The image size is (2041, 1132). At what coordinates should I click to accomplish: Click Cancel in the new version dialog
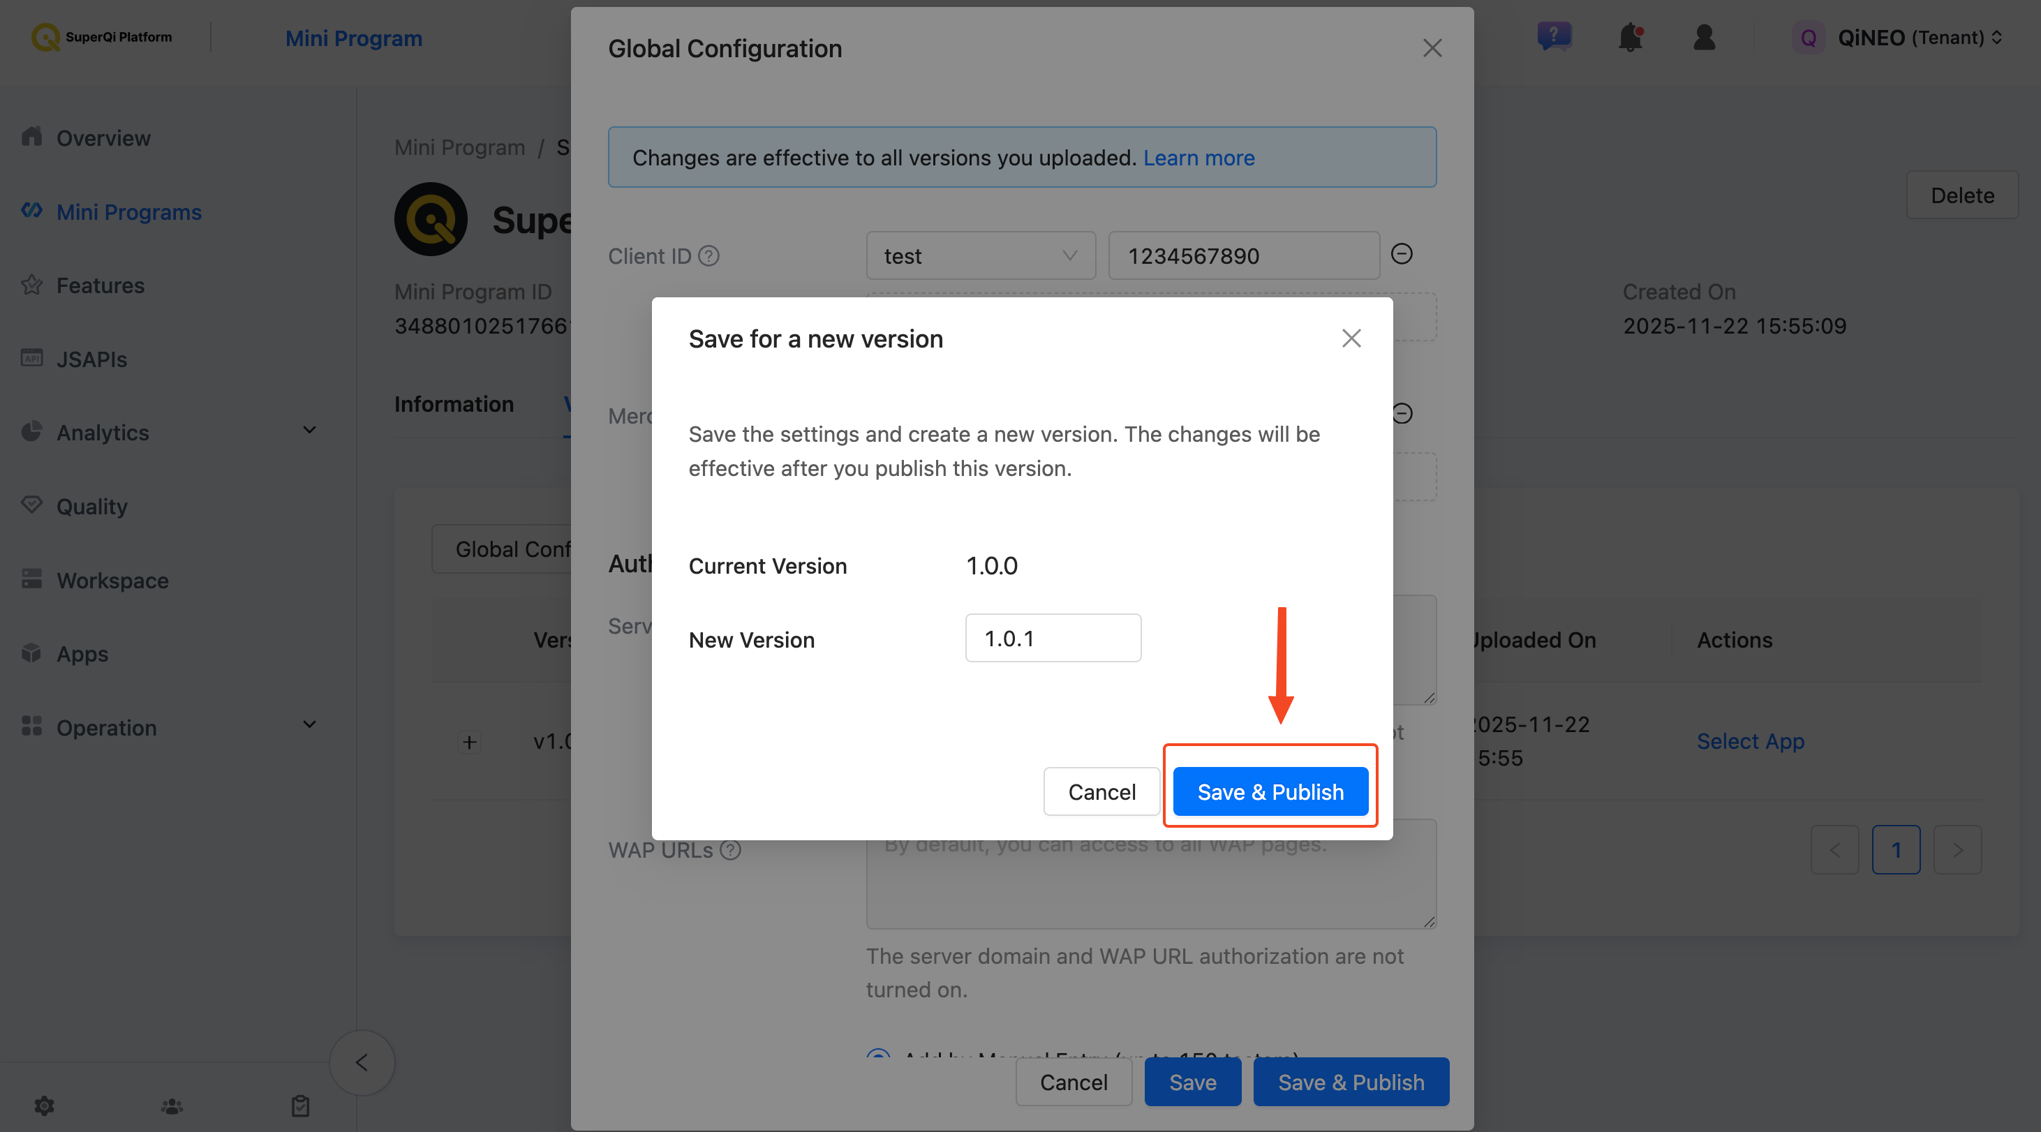click(x=1101, y=791)
